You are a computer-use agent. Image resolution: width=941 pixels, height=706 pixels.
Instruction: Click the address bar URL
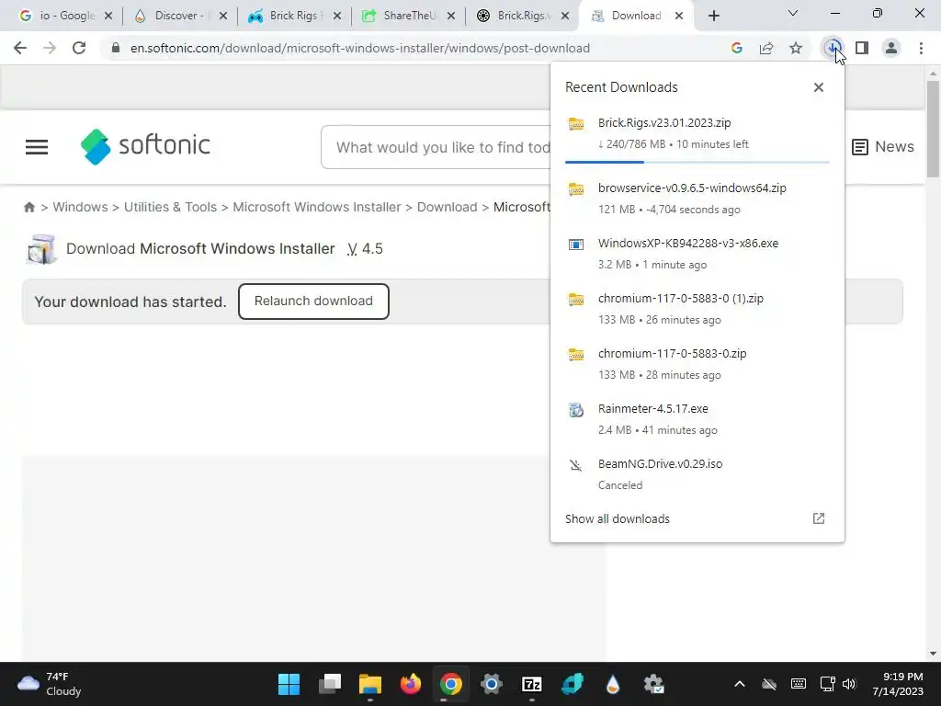click(360, 48)
